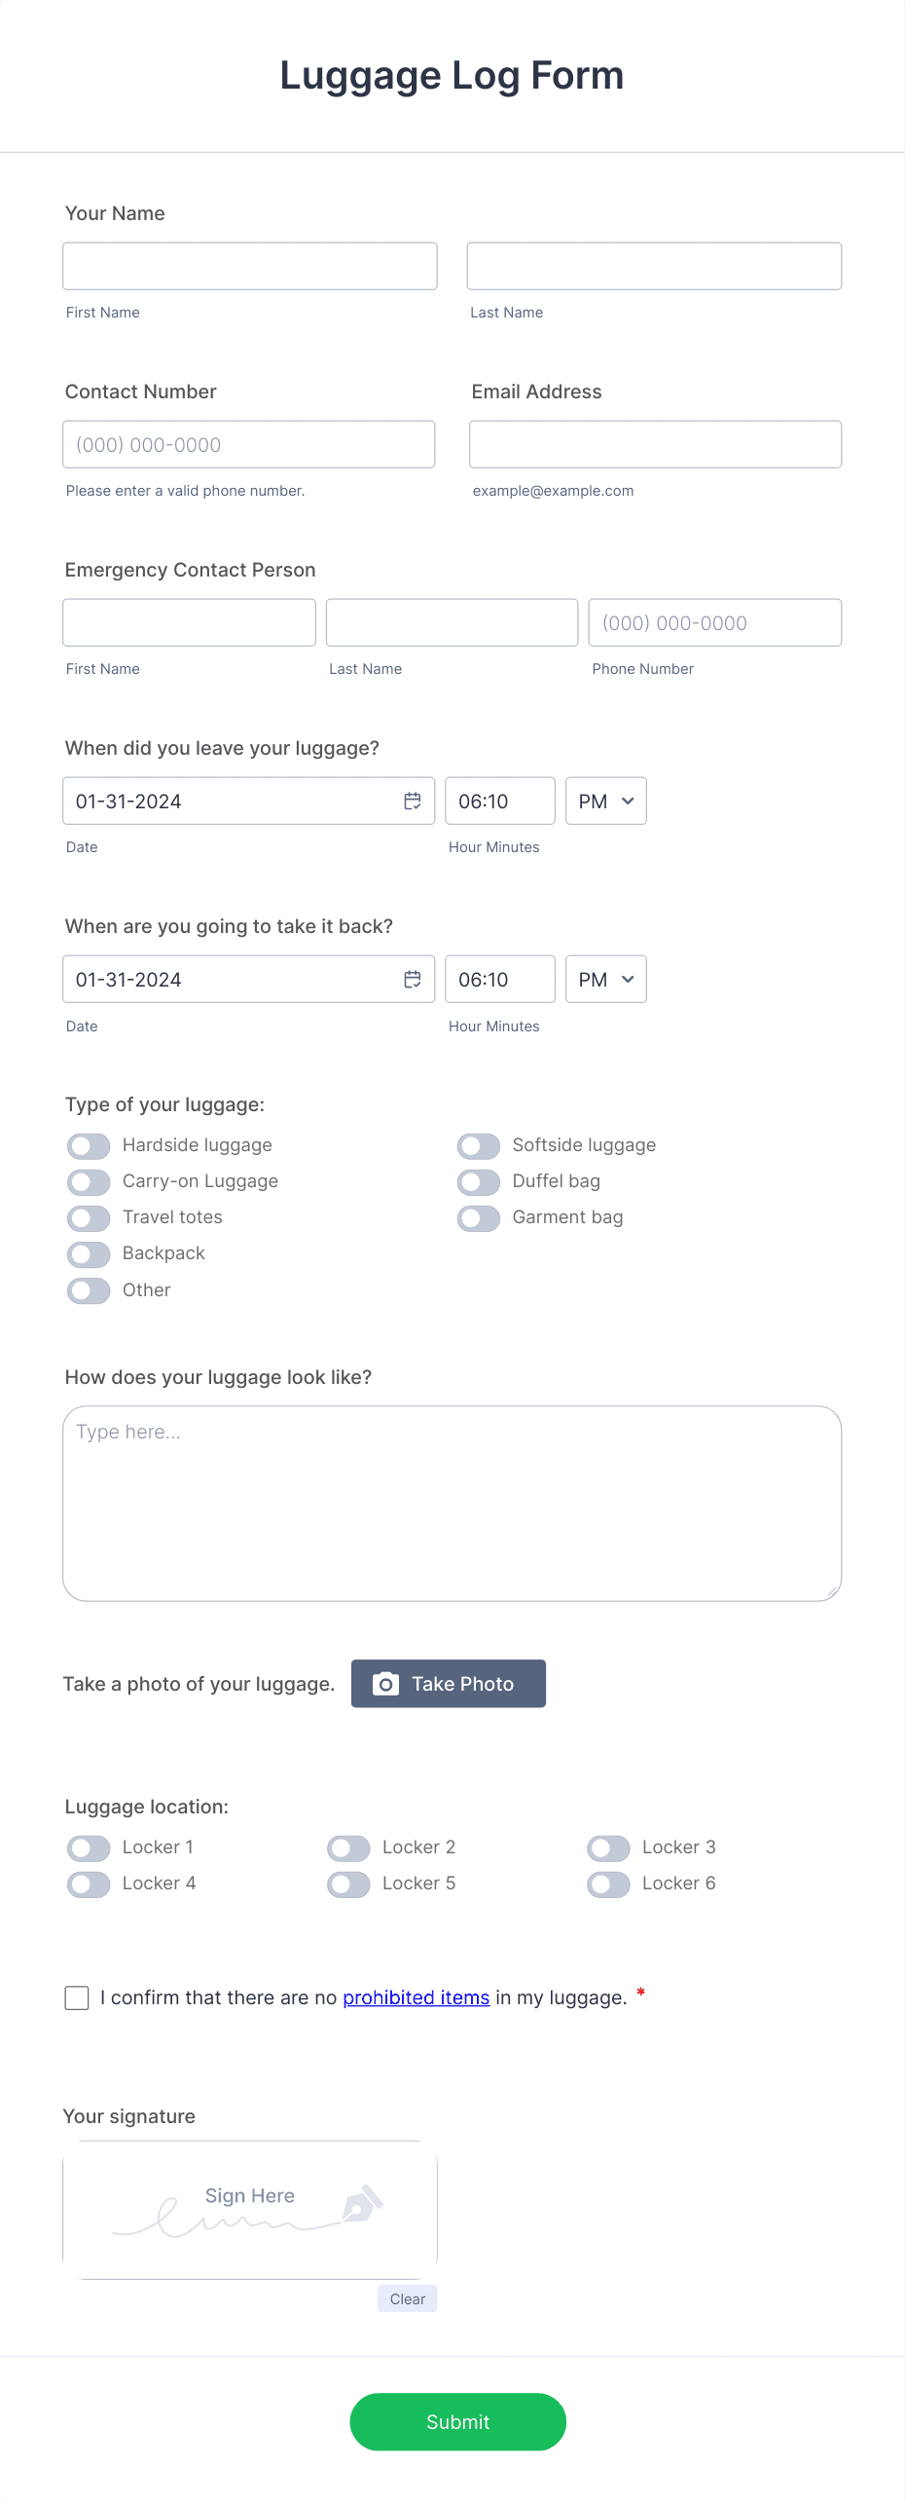The height and width of the screenshot is (2499, 905).
Task: Enable the Softside luggage toggle
Action: pos(478,1145)
